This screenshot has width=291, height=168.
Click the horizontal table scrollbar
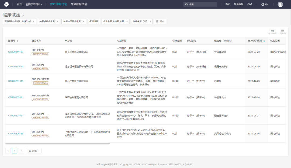click(x=58, y=143)
